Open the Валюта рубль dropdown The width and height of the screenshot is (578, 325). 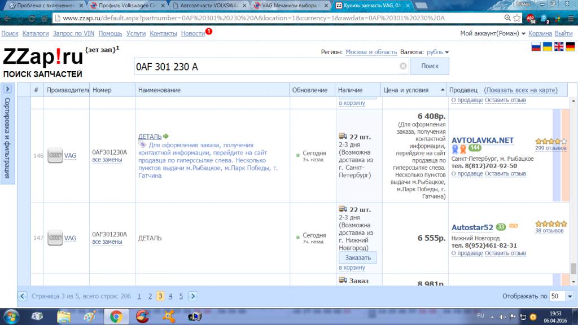coord(437,52)
